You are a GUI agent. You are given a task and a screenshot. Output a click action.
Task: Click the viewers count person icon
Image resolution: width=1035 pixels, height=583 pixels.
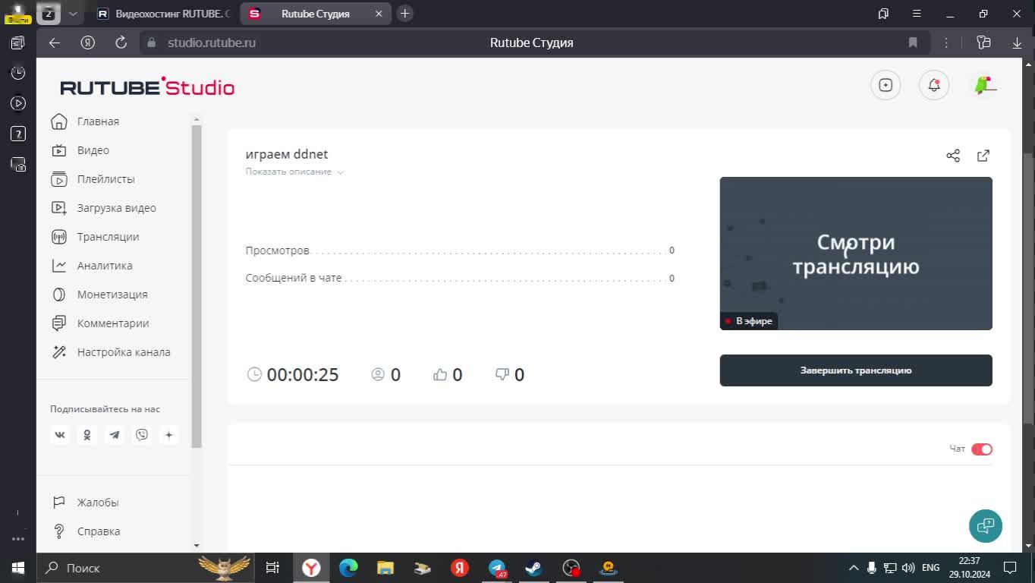click(378, 374)
